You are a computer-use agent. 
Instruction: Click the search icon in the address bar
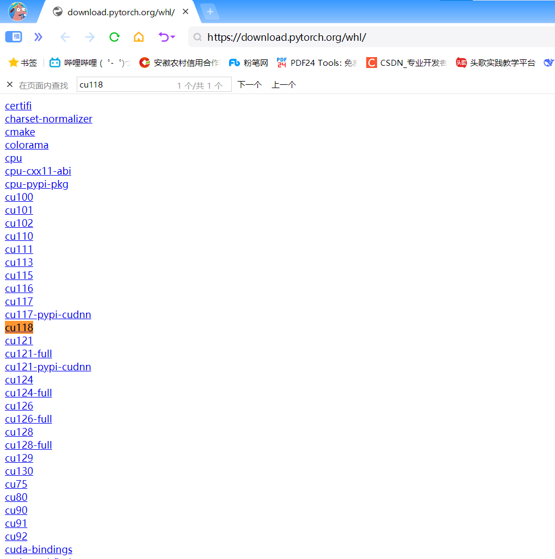coord(198,37)
